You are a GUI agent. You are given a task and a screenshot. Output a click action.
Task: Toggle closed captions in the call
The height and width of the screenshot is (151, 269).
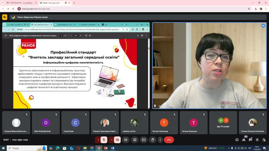click(x=126, y=140)
